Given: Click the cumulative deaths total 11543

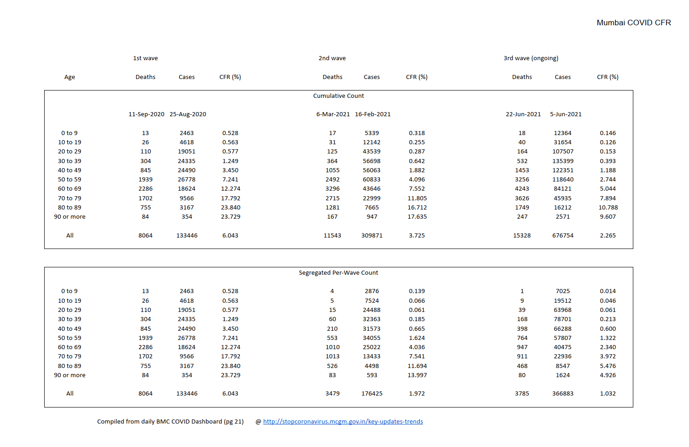Looking at the screenshot, I should pos(332,236).
